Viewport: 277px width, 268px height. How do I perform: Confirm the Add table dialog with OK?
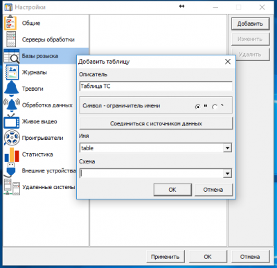172,190
